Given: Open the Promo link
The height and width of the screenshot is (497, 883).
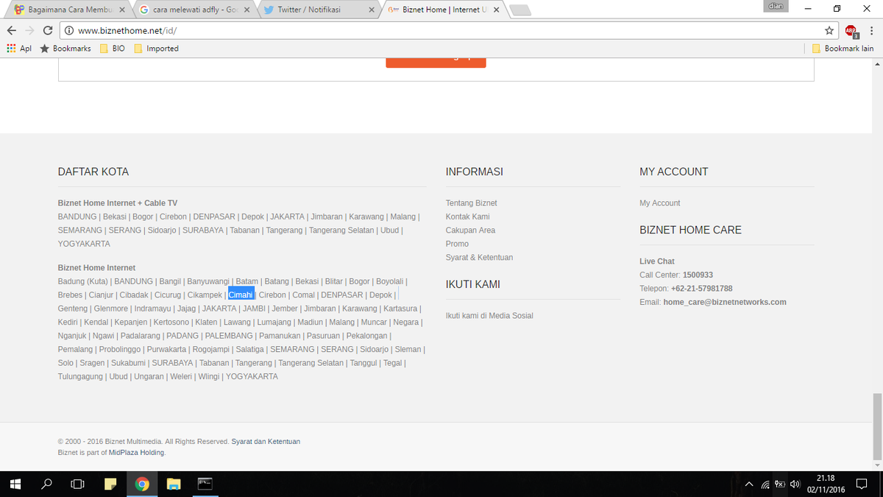Looking at the screenshot, I should [x=457, y=244].
